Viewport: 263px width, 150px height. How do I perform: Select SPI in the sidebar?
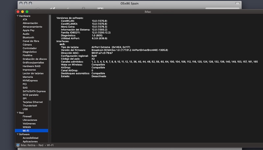[x=25, y=99]
